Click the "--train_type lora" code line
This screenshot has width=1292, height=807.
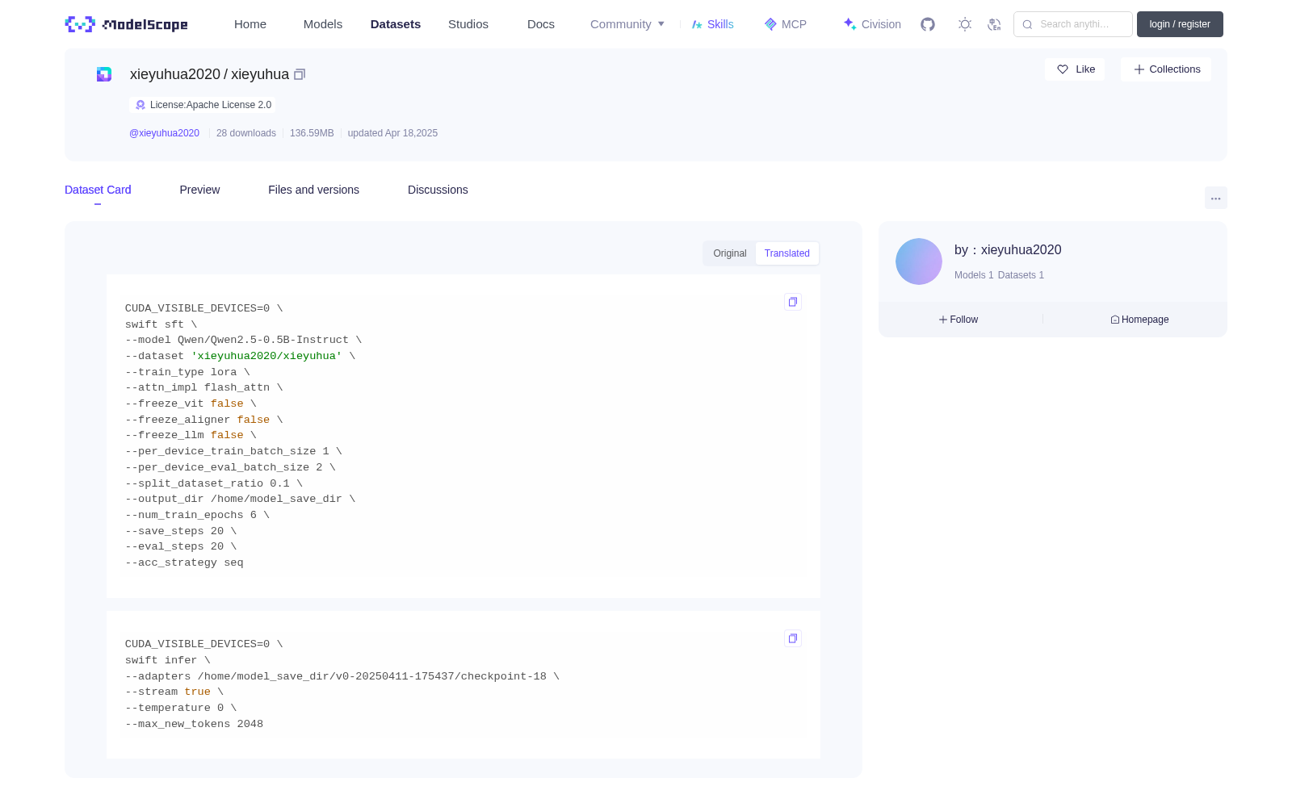[187, 372]
